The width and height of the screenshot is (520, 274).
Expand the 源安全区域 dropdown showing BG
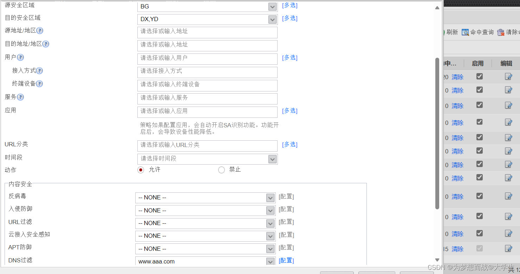point(273,6)
